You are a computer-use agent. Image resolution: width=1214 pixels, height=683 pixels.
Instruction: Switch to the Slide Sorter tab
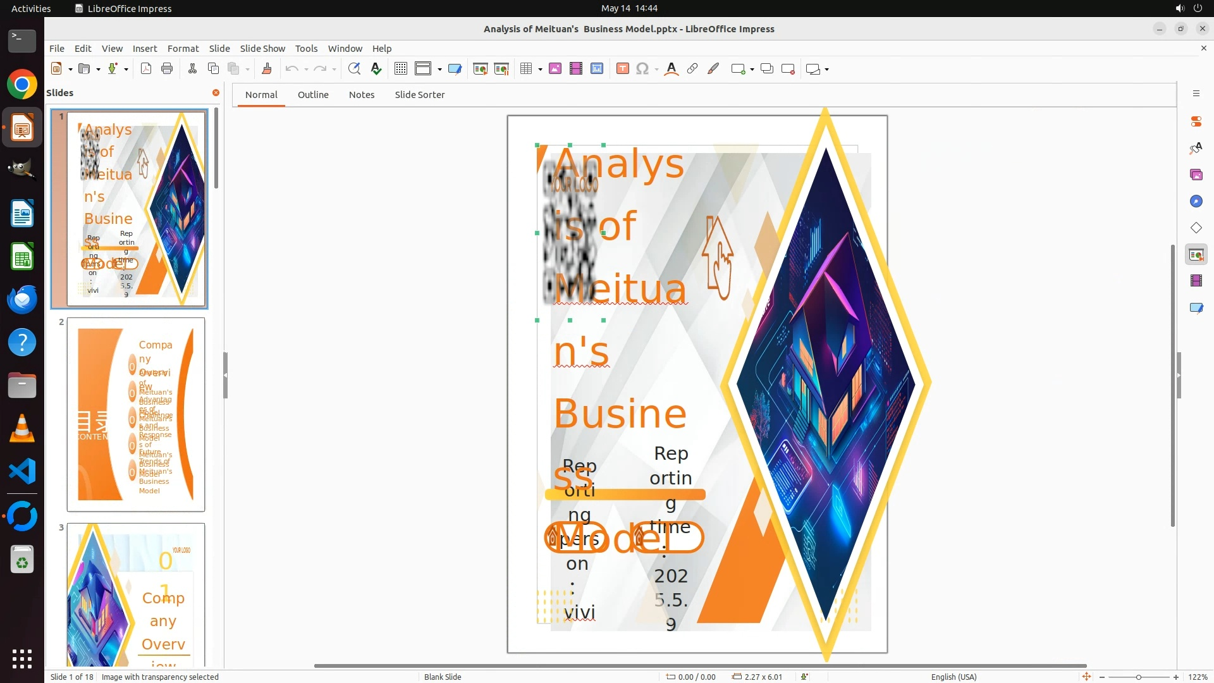419,95
